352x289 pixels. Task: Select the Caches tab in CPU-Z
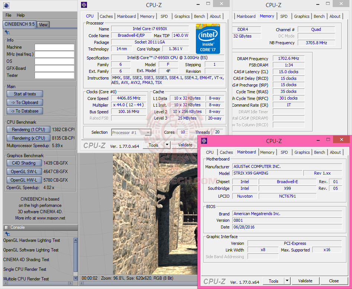(x=106, y=16)
